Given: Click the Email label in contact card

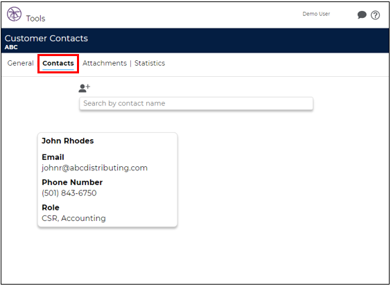Looking at the screenshot, I should (x=53, y=157).
